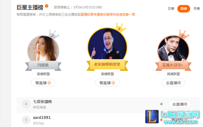Open the 月榜 monthly ranking tab
203x127 pixels.
tap(197, 9)
